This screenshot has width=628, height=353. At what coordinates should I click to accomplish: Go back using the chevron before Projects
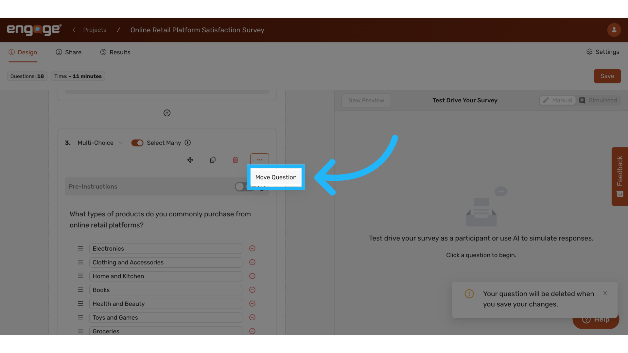tap(74, 30)
